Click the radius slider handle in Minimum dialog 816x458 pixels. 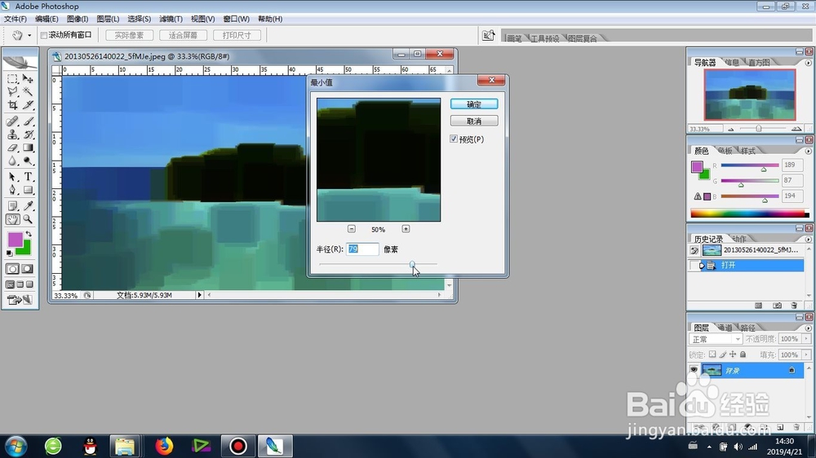click(412, 265)
